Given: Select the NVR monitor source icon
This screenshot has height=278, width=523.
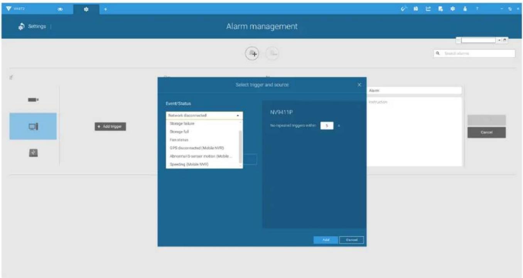Looking at the screenshot, I should [x=33, y=126].
